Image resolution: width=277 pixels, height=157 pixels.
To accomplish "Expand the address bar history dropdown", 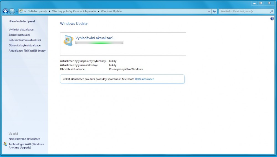I will tap(209, 11).
